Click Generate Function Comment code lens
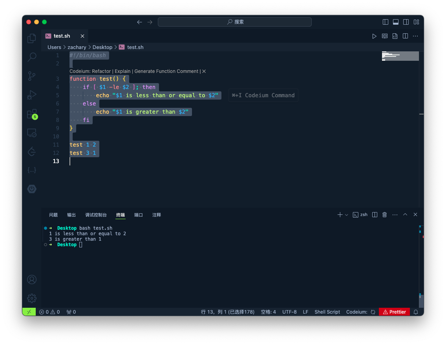Viewport: 446px width, 345px height. 166,71
